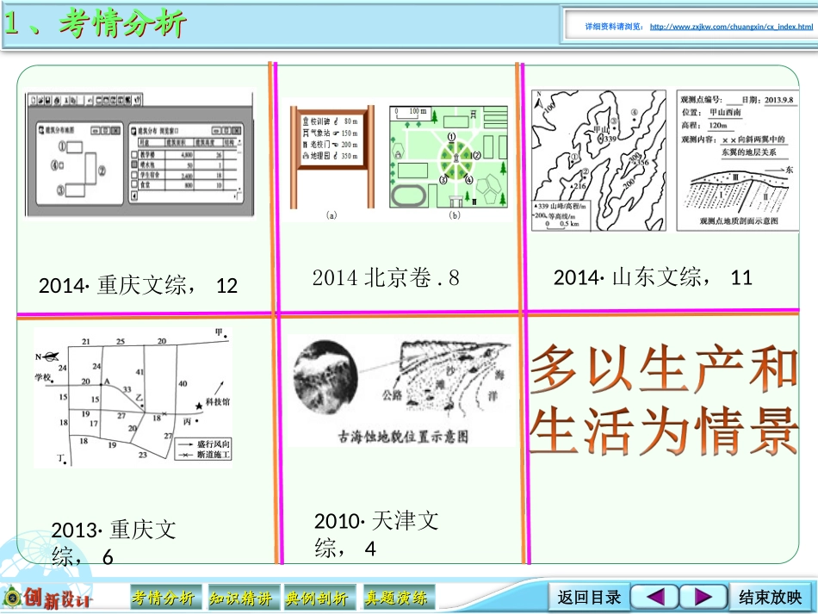Click the green campus map labeled (b)
The image size is (818, 614).
449,157
